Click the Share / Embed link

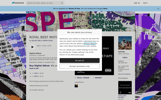82,78
